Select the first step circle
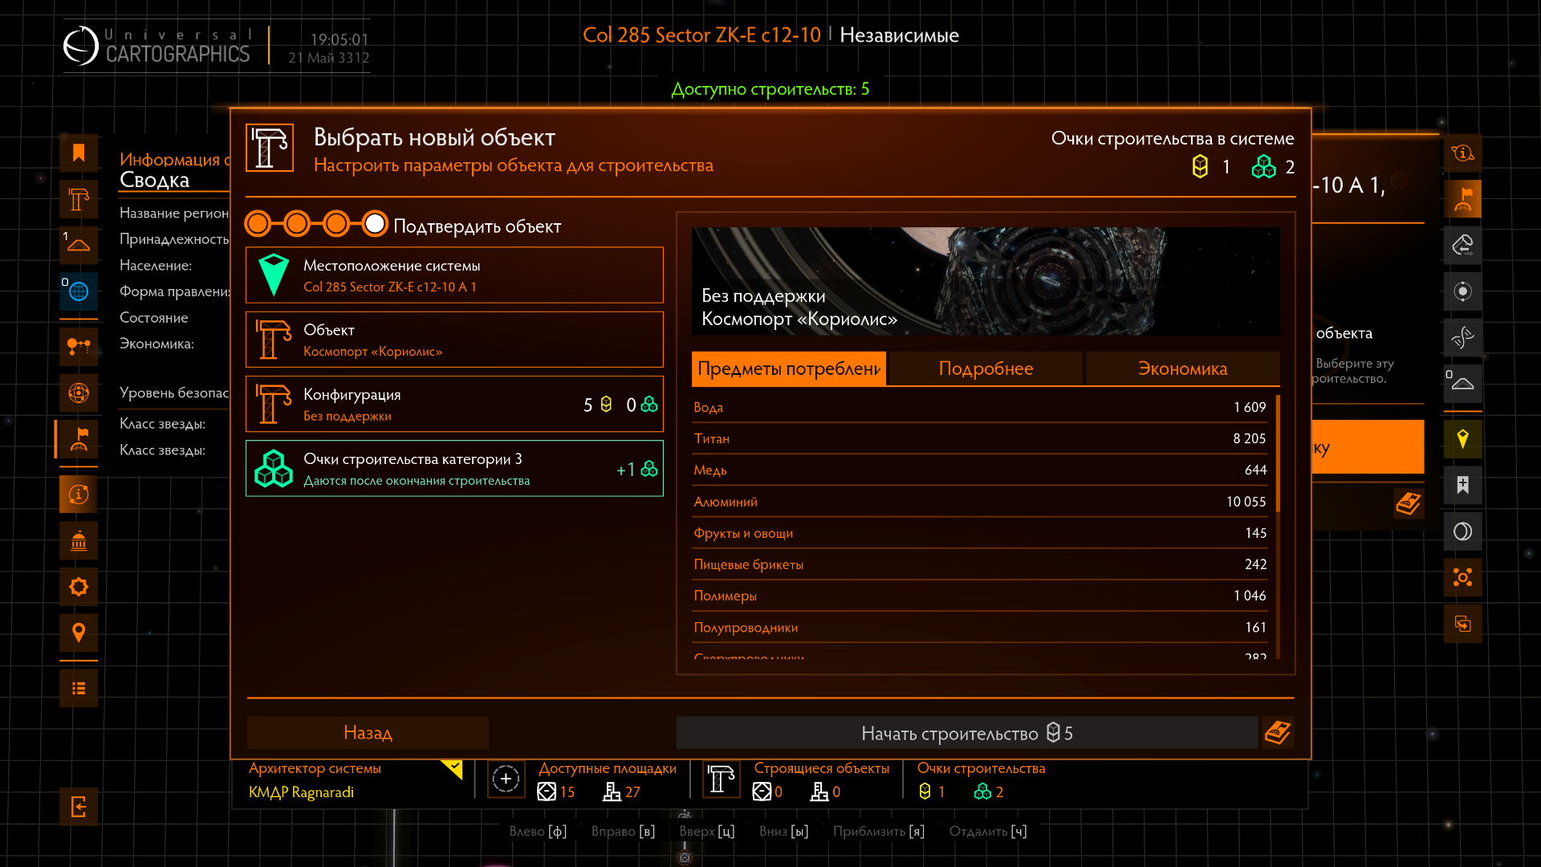The width and height of the screenshot is (1541, 867). (x=258, y=224)
